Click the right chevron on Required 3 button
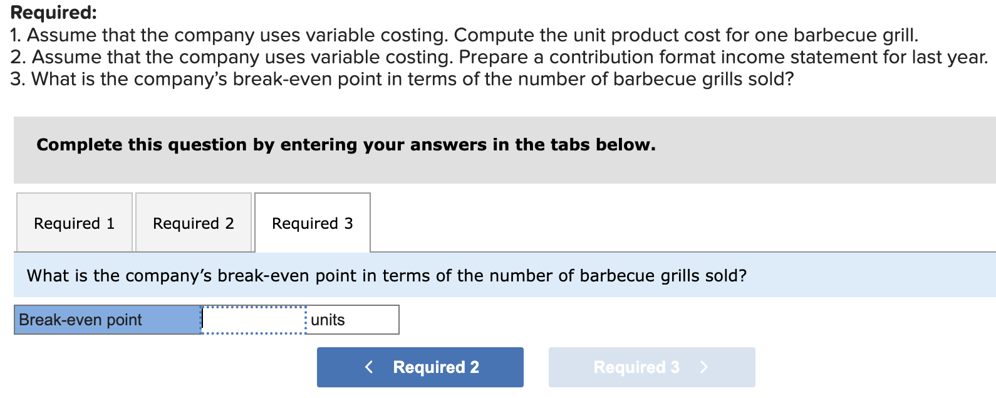The height and width of the screenshot is (398, 996). [x=704, y=367]
